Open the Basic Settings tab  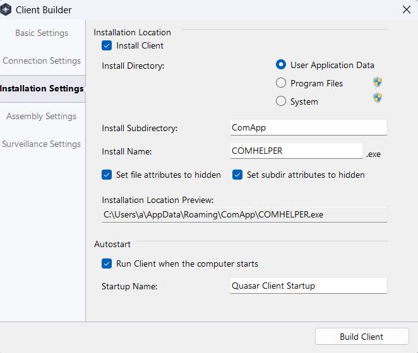coord(42,33)
